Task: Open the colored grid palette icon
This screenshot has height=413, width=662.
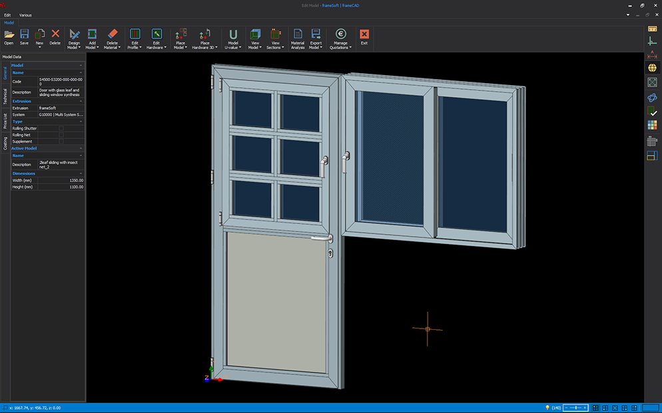Action: [x=652, y=125]
